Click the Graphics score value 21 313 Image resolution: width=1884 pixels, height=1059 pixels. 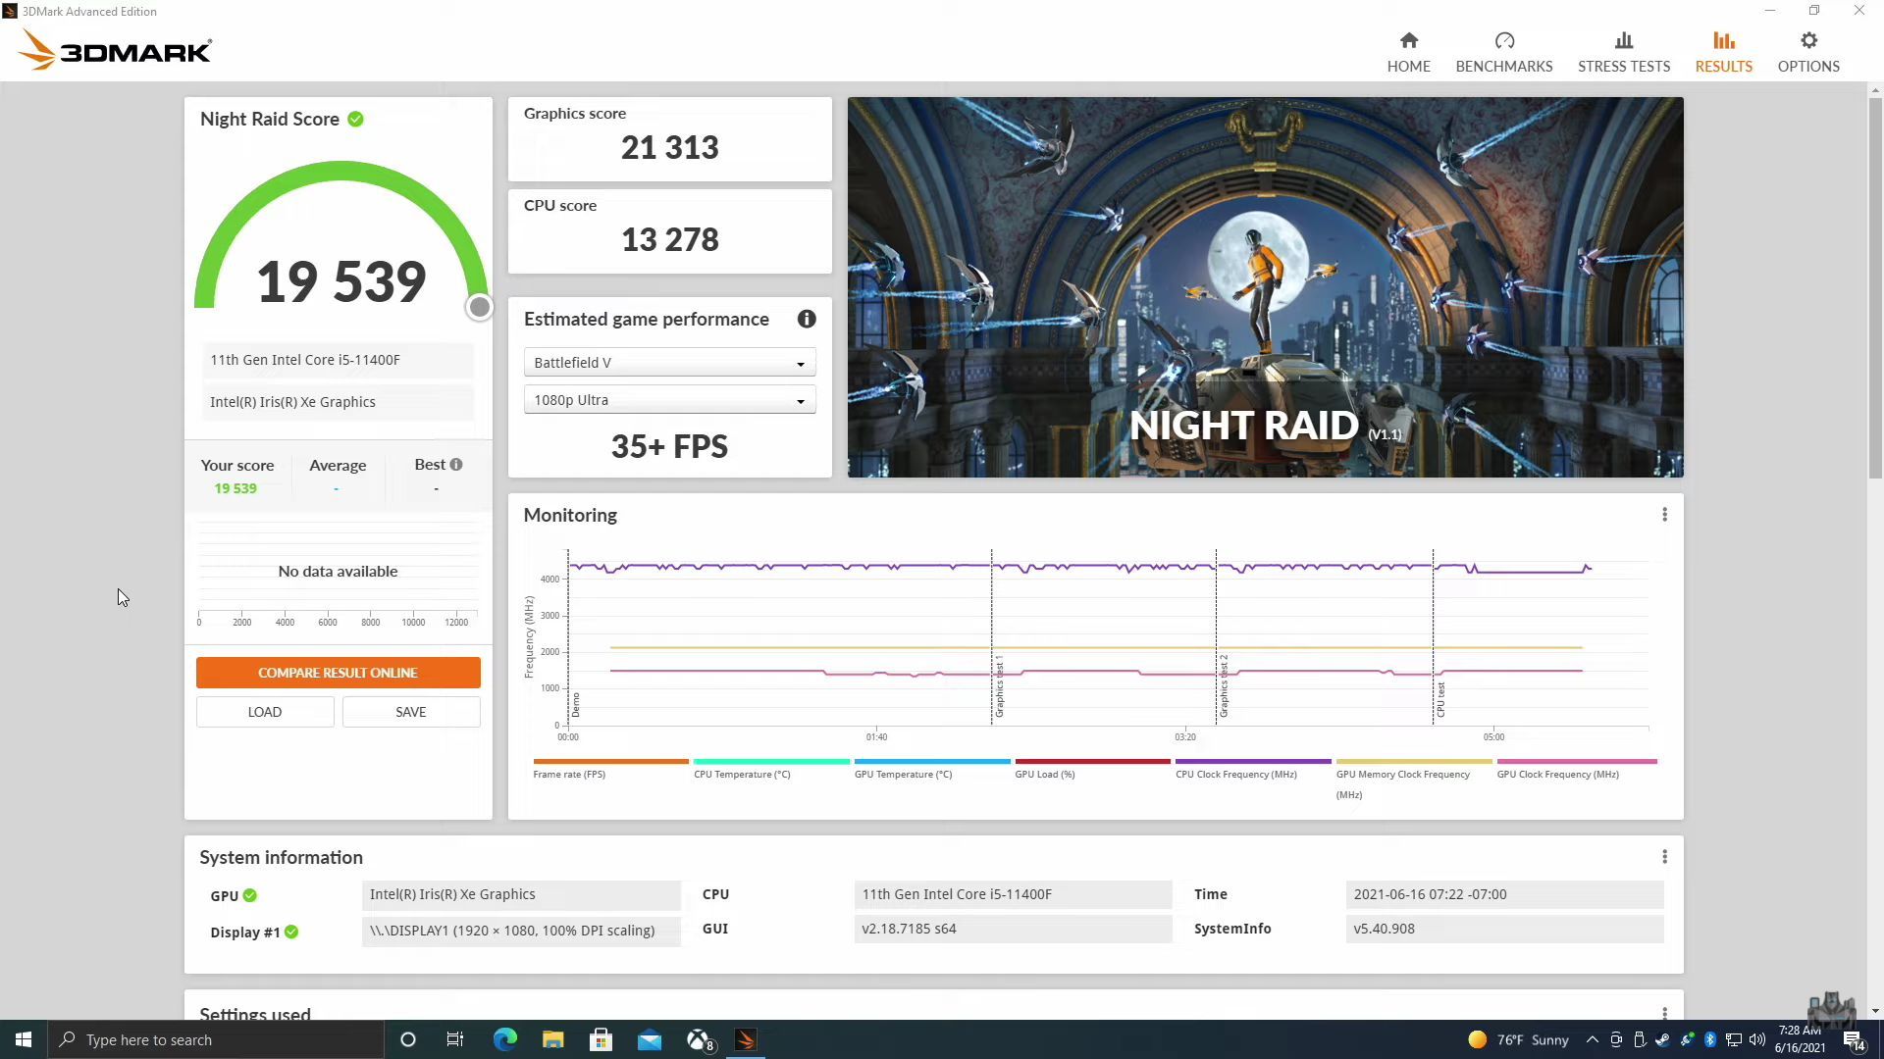pyautogui.click(x=669, y=147)
